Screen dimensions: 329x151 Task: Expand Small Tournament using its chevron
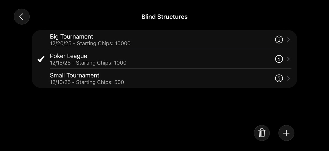pos(288,78)
